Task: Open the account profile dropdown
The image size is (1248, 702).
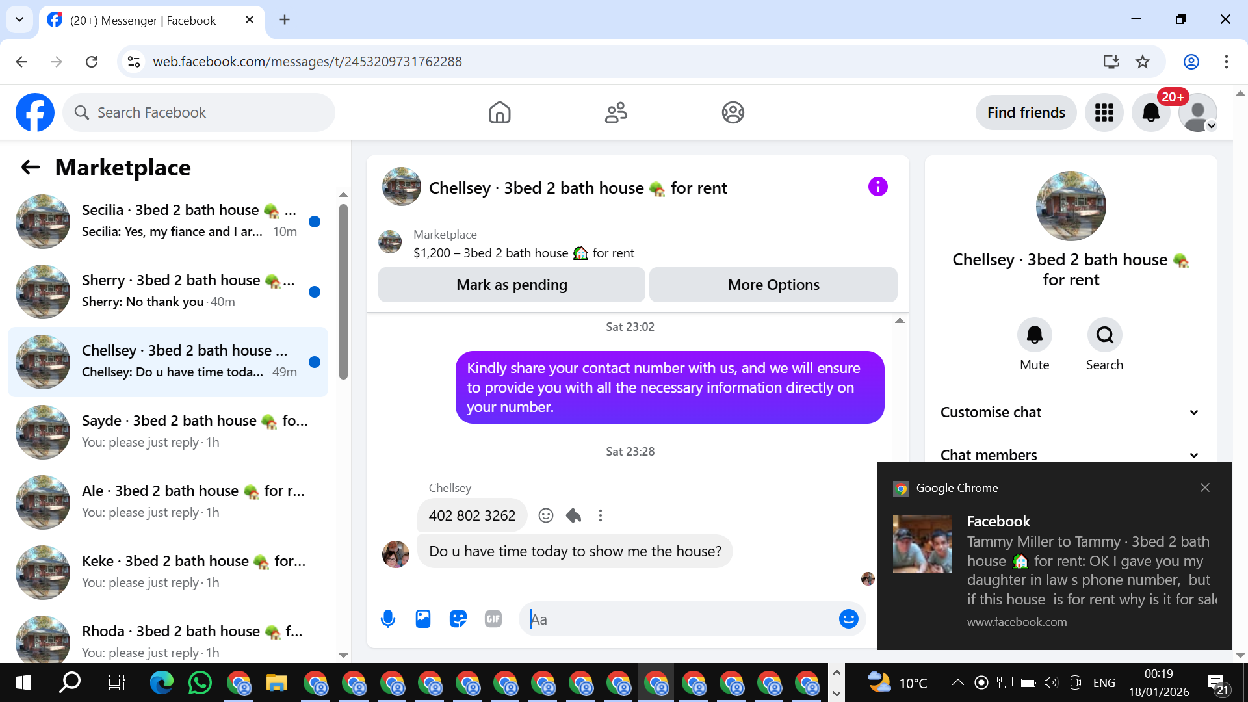Action: pos(1198,112)
